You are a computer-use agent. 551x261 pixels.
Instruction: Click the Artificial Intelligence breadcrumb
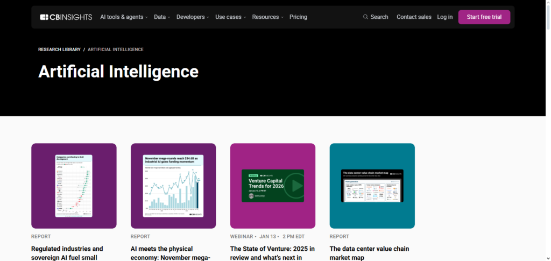(116, 50)
